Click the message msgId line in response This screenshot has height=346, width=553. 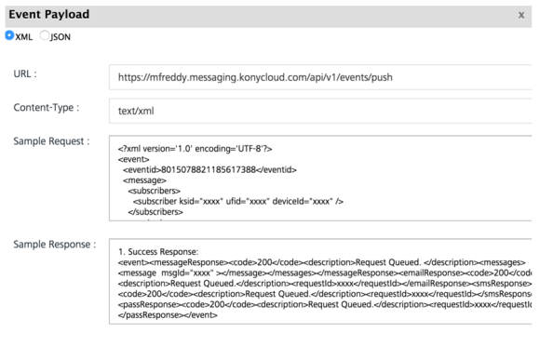(x=325, y=273)
